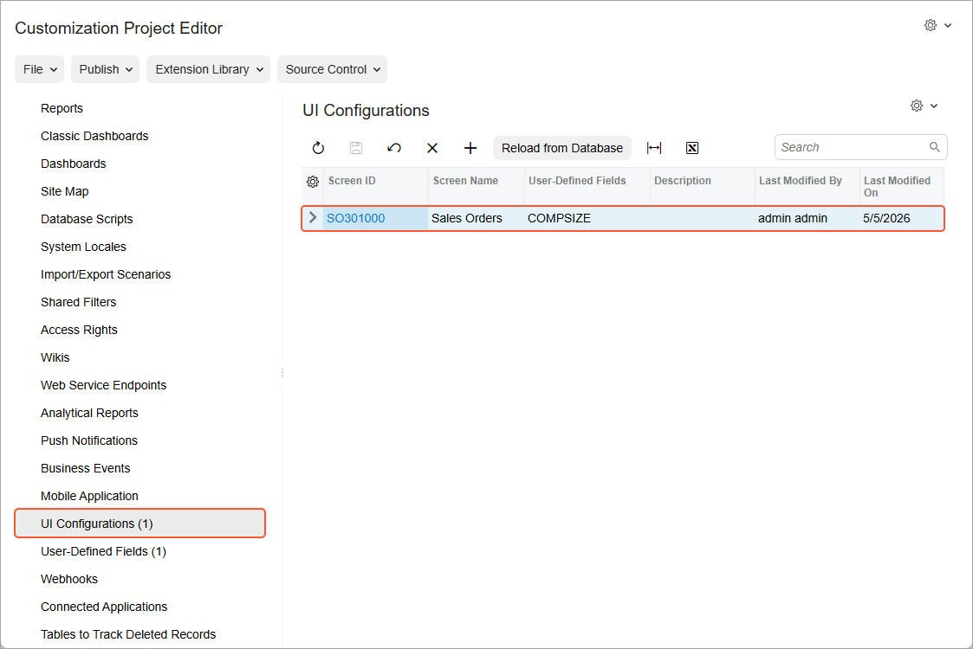973x649 pixels.
Task: Select the Dashboards item
Action: pos(74,164)
